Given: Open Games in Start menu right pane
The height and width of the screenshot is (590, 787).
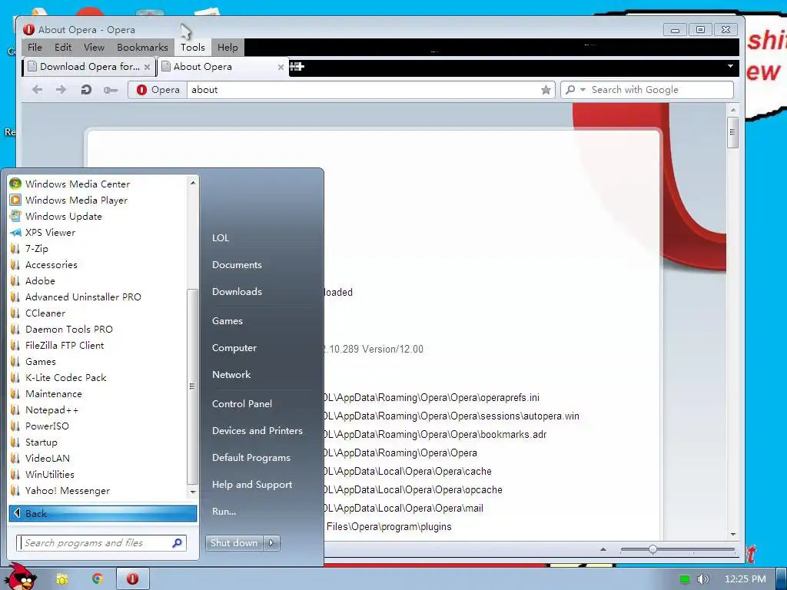Looking at the screenshot, I should [227, 321].
